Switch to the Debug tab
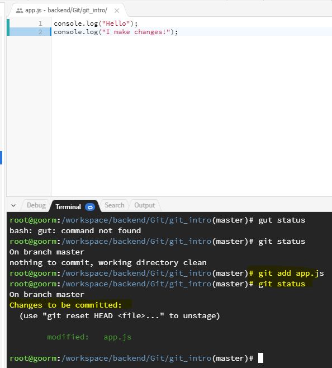The height and width of the screenshot is (368, 332). pyautogui.click(x=36, y=205)
